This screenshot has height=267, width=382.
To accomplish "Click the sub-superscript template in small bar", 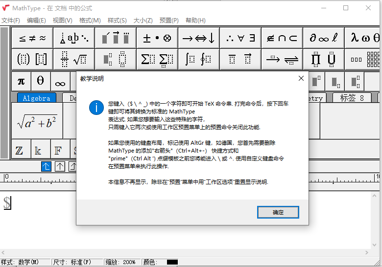I will (x=355, y=81).
